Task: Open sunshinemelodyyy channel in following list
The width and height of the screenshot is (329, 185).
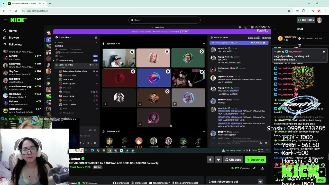Action: click(22, 88)
